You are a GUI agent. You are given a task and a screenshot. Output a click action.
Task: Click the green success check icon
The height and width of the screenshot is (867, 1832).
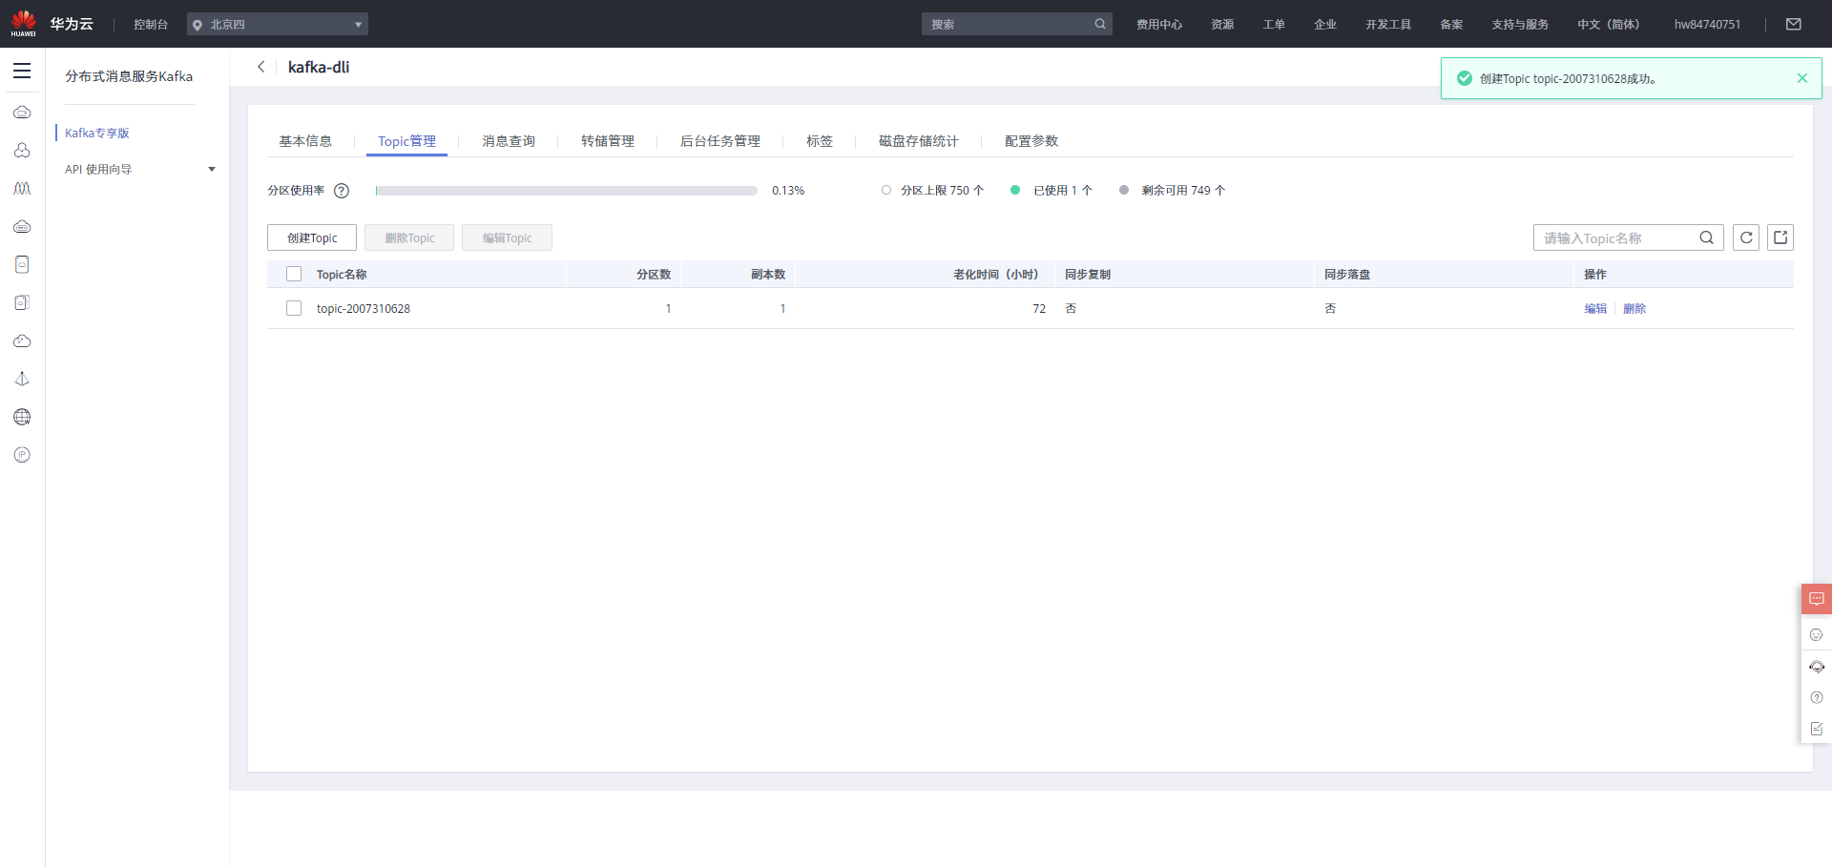pyautogui.click(x=1465, y=78)
